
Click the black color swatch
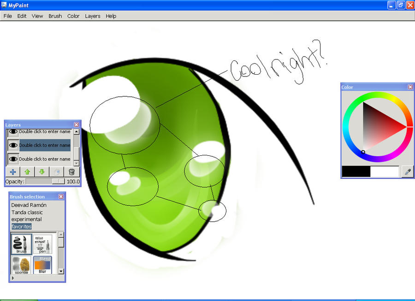356,171
